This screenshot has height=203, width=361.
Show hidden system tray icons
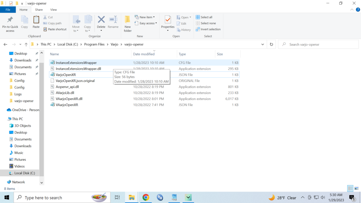click(x=303, y=198)
